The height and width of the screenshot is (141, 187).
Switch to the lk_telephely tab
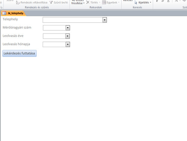coord(14,13)
